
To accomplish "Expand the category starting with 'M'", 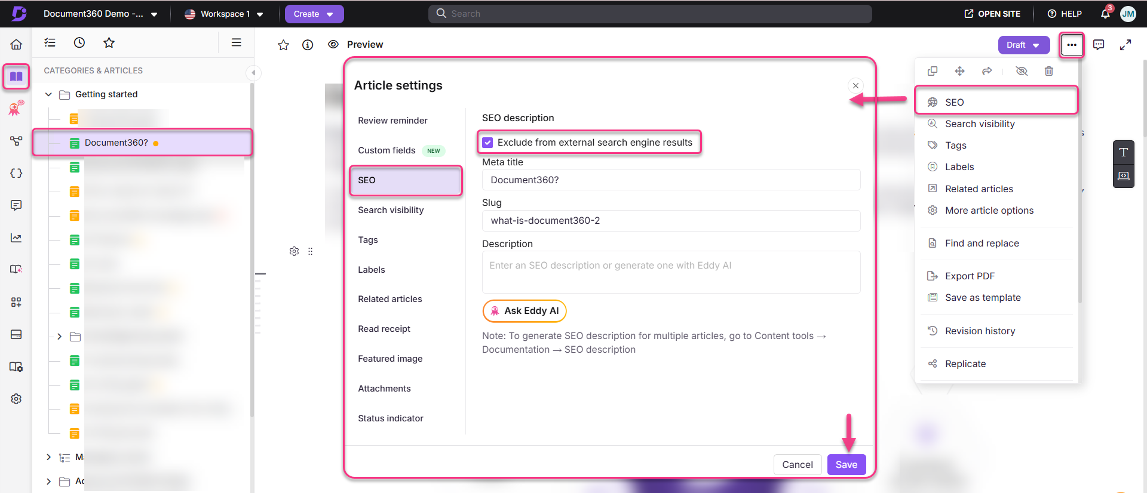I will pyautogui.click(x=49, y=457).
